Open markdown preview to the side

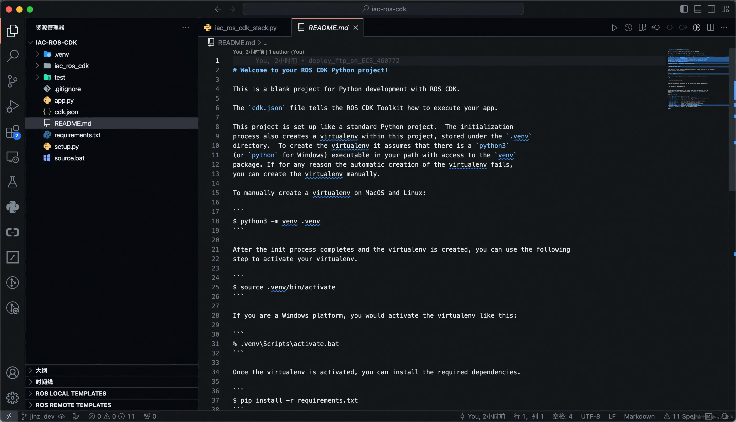[x=642, y=28]
